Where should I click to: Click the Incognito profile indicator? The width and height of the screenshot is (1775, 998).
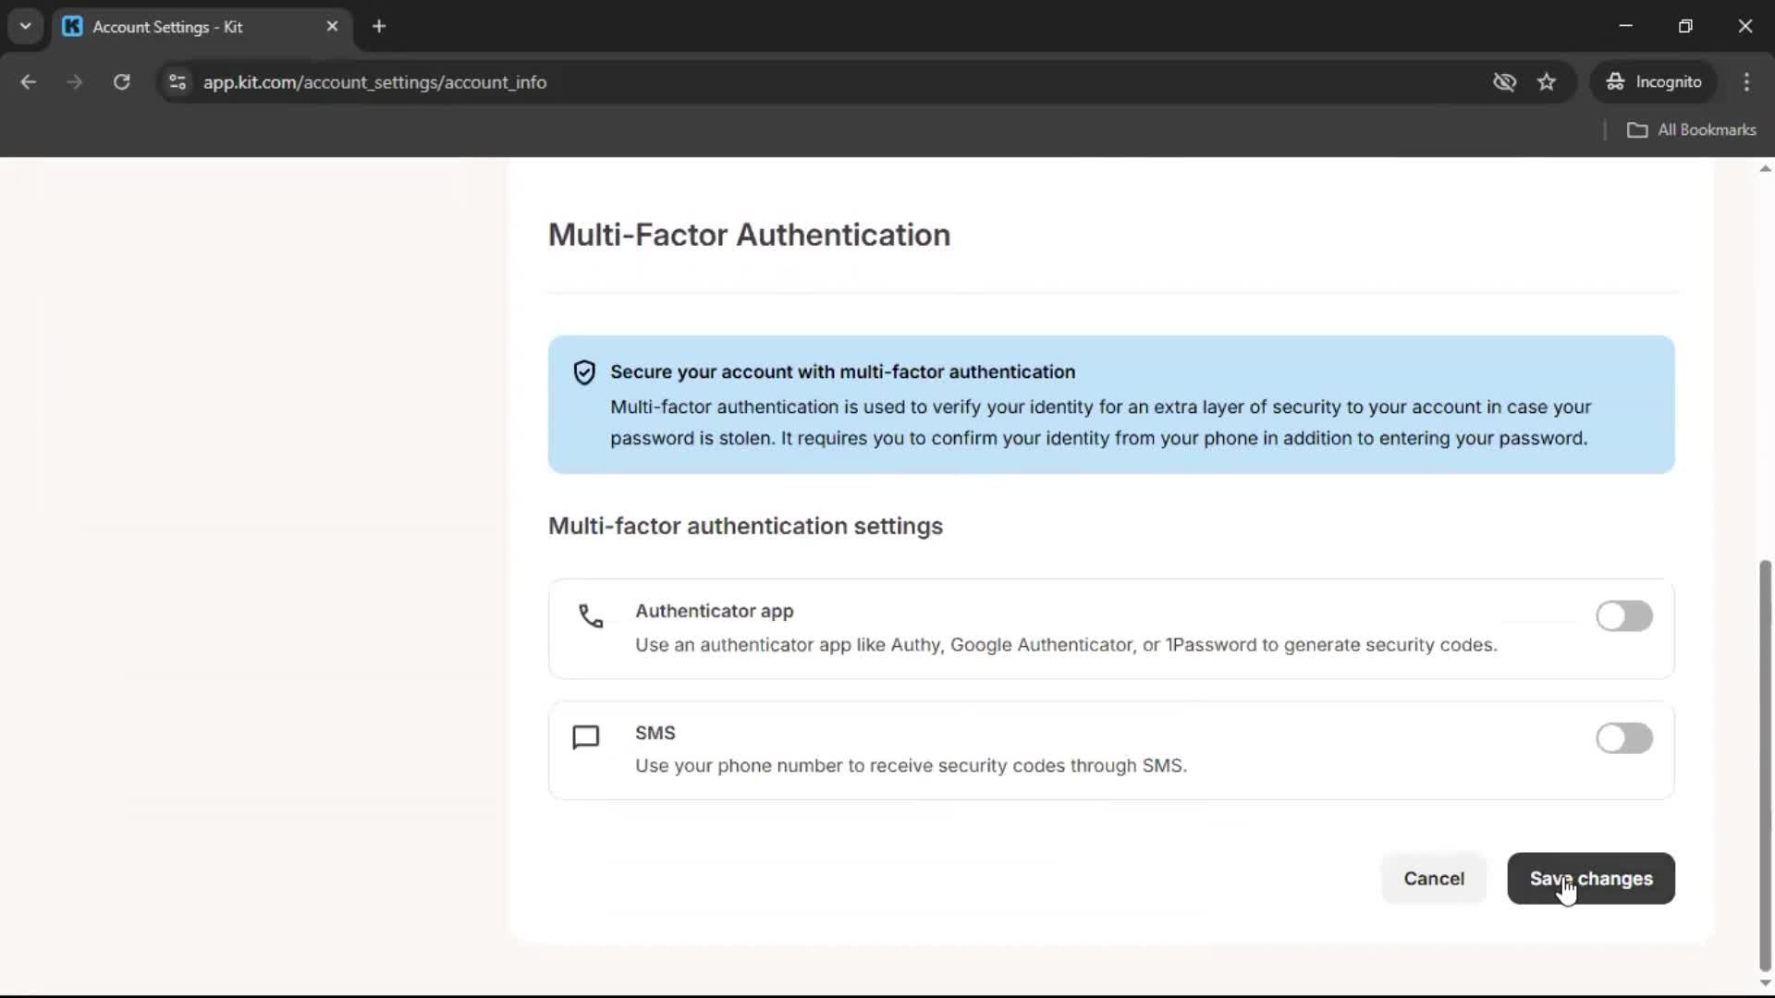click(1654, 82)
